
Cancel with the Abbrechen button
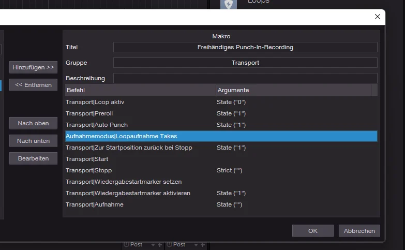point(359,231)
